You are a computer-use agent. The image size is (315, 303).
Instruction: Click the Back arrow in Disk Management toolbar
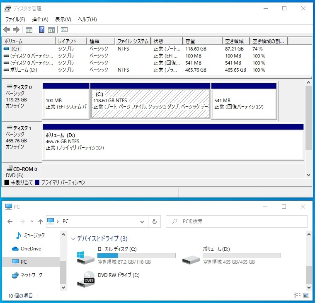pos(7,30)
